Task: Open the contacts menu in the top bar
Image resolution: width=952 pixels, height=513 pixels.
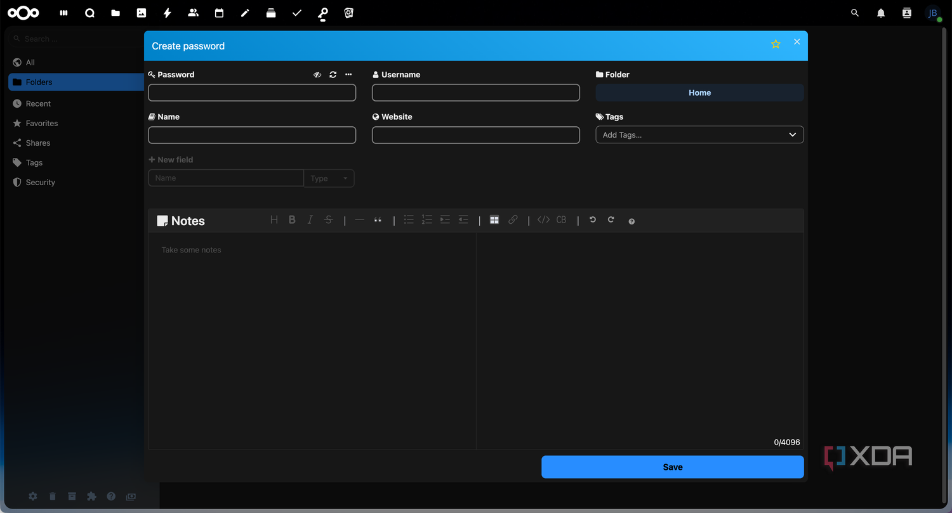Action: tap(907, 13)
